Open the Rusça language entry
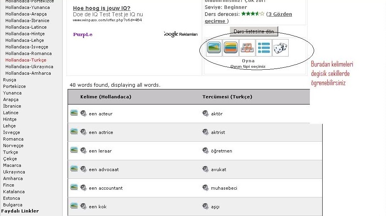 (10, 80)
